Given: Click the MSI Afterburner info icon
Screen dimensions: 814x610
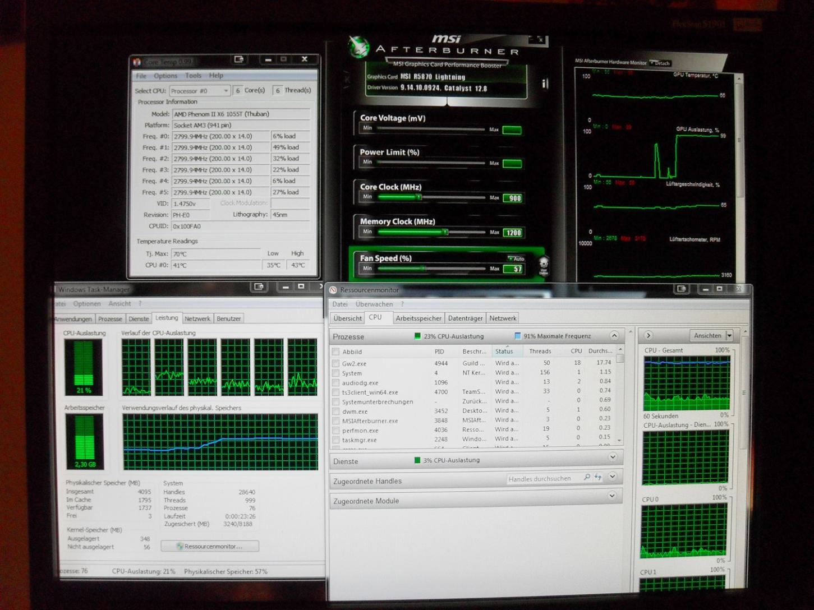Looking at the screenshot, I should (544, 84).
